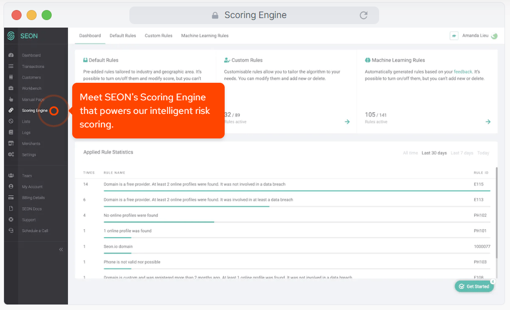Collapse the sidebar with double chevron
The height and width of the screenshot is (310, 510).
pos(61,249)
